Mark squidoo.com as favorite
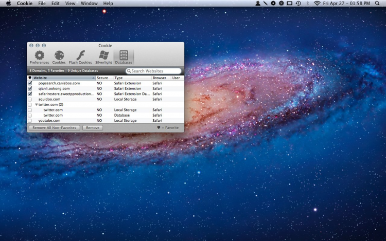This screenshot has width=386, height=241. coord(30,99)
